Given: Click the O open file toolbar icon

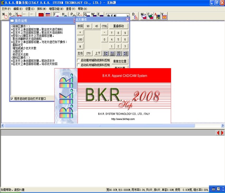Looking at the screenshot, I should coord(12,15).
